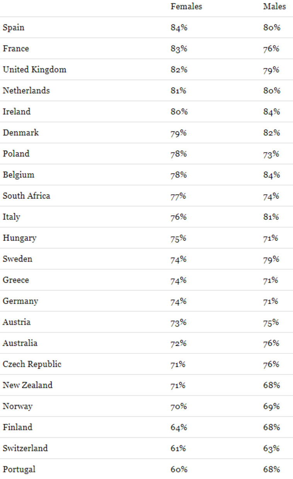Click the France country name
This screenshot has width=293, height=479.
tap(16, 49)
